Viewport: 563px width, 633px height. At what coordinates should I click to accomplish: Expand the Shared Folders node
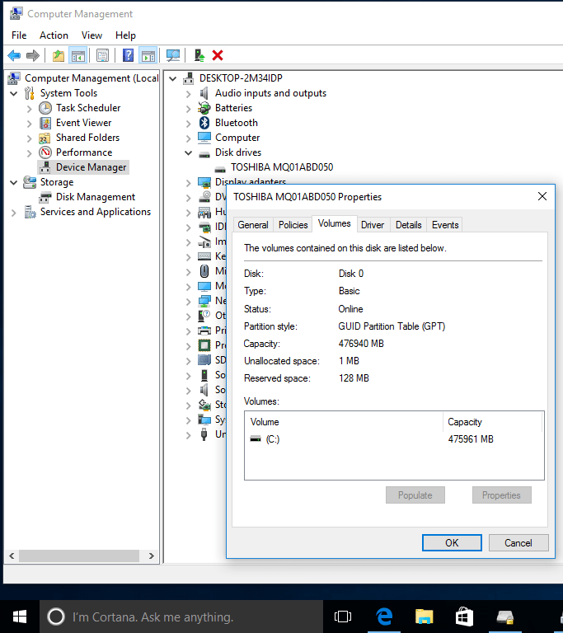tap(29, 138)
